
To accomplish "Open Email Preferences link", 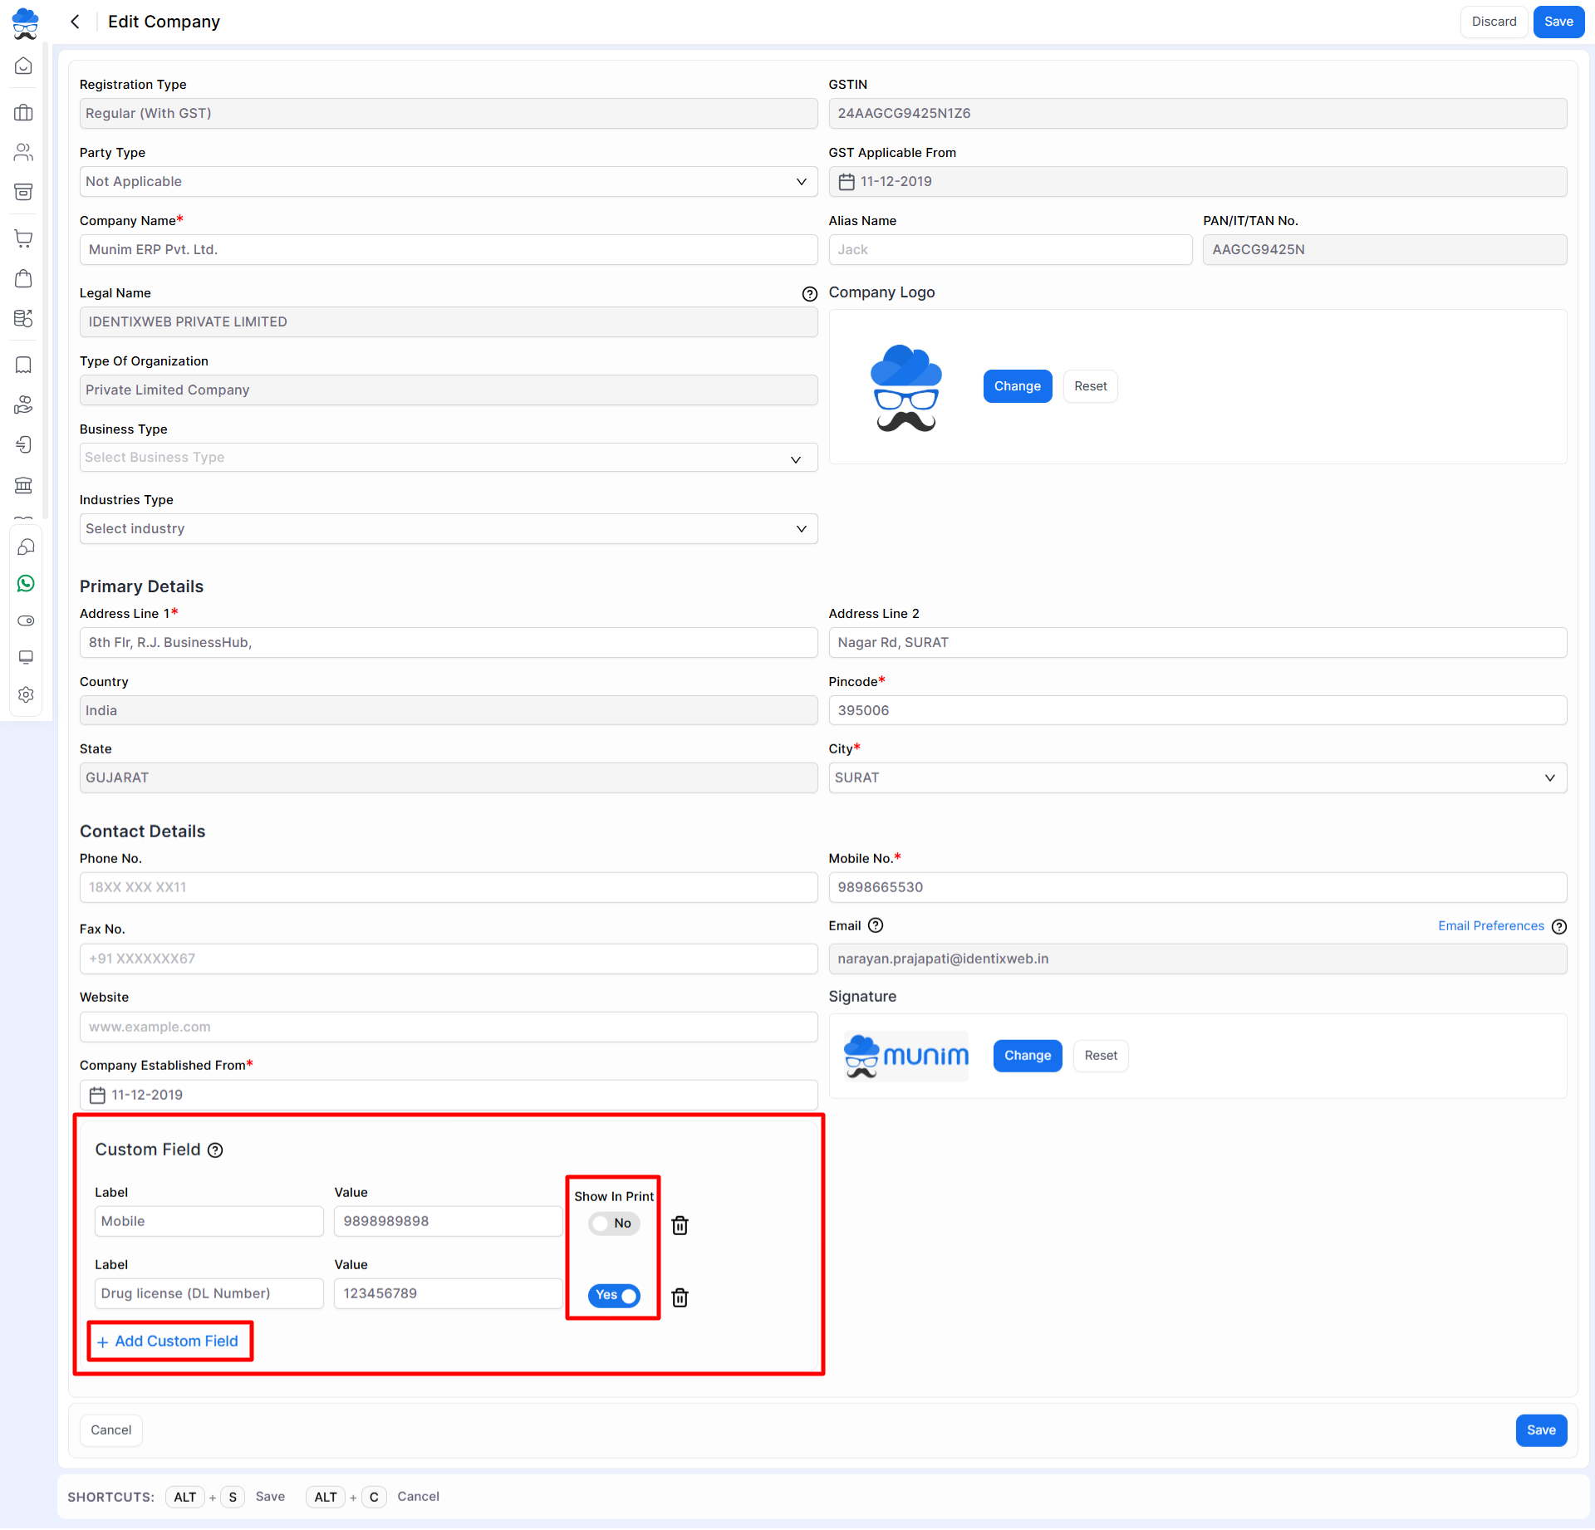I will click(1490, 926).
